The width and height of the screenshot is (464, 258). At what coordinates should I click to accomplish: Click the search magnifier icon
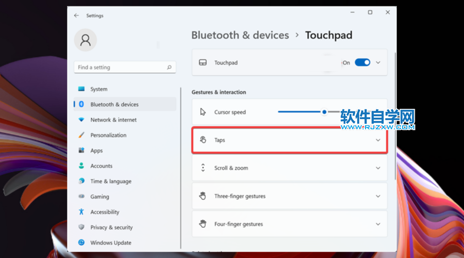click(169, 68)
